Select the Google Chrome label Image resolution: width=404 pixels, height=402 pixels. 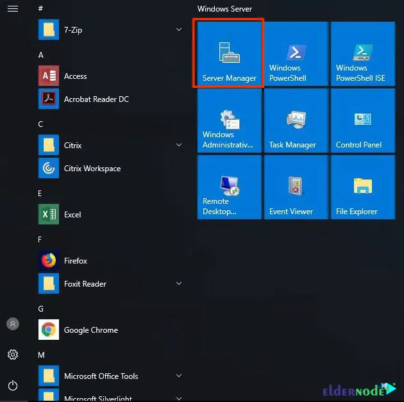pyautogui.click(x=91, y=330)
